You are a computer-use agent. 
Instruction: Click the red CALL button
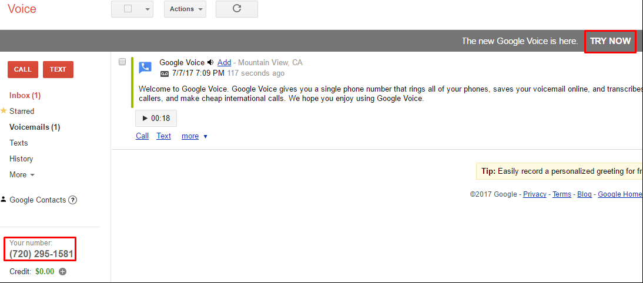(x=23, y=70)
